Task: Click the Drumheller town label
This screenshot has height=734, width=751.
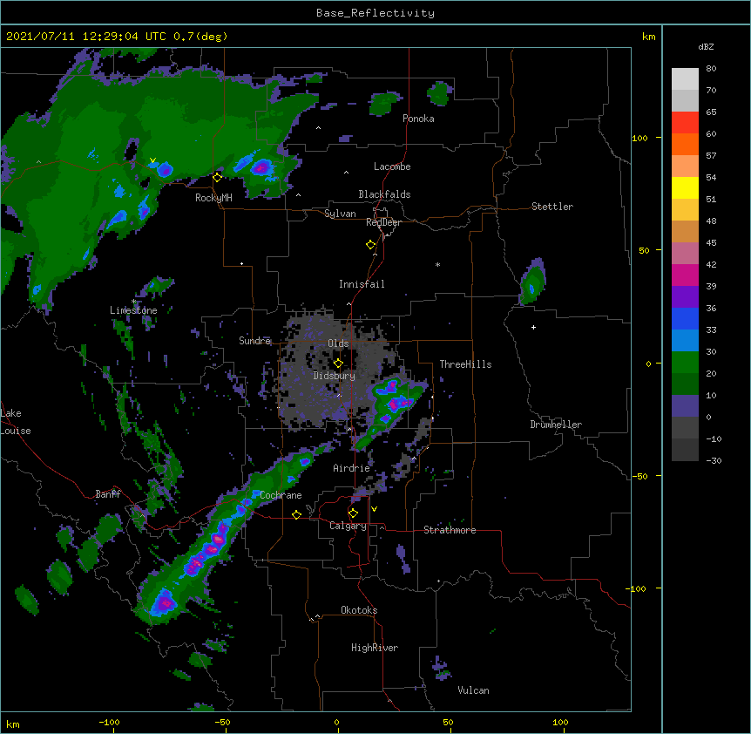Action: pyautogui.click(x=556, y=425)
